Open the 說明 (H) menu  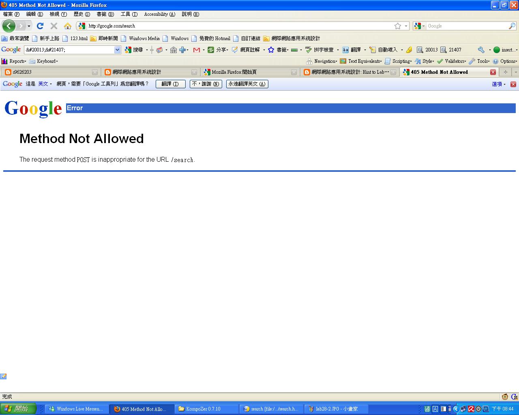click(x=190, y=14)
